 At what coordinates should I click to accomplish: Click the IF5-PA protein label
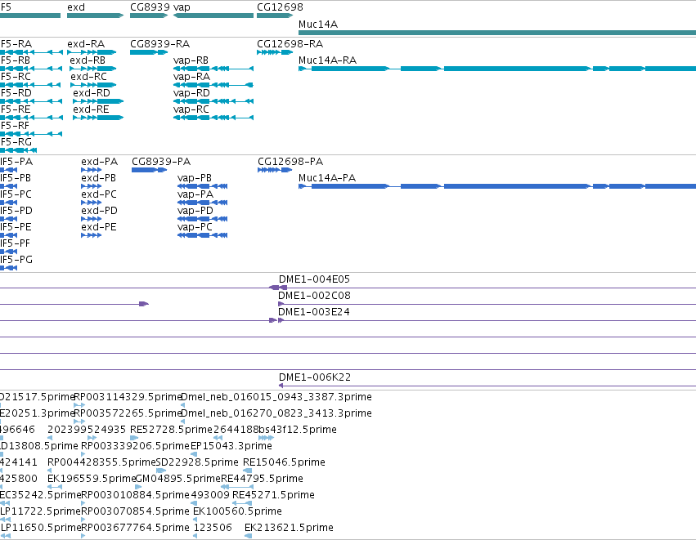pyautogui.click(x=16, y=162)
